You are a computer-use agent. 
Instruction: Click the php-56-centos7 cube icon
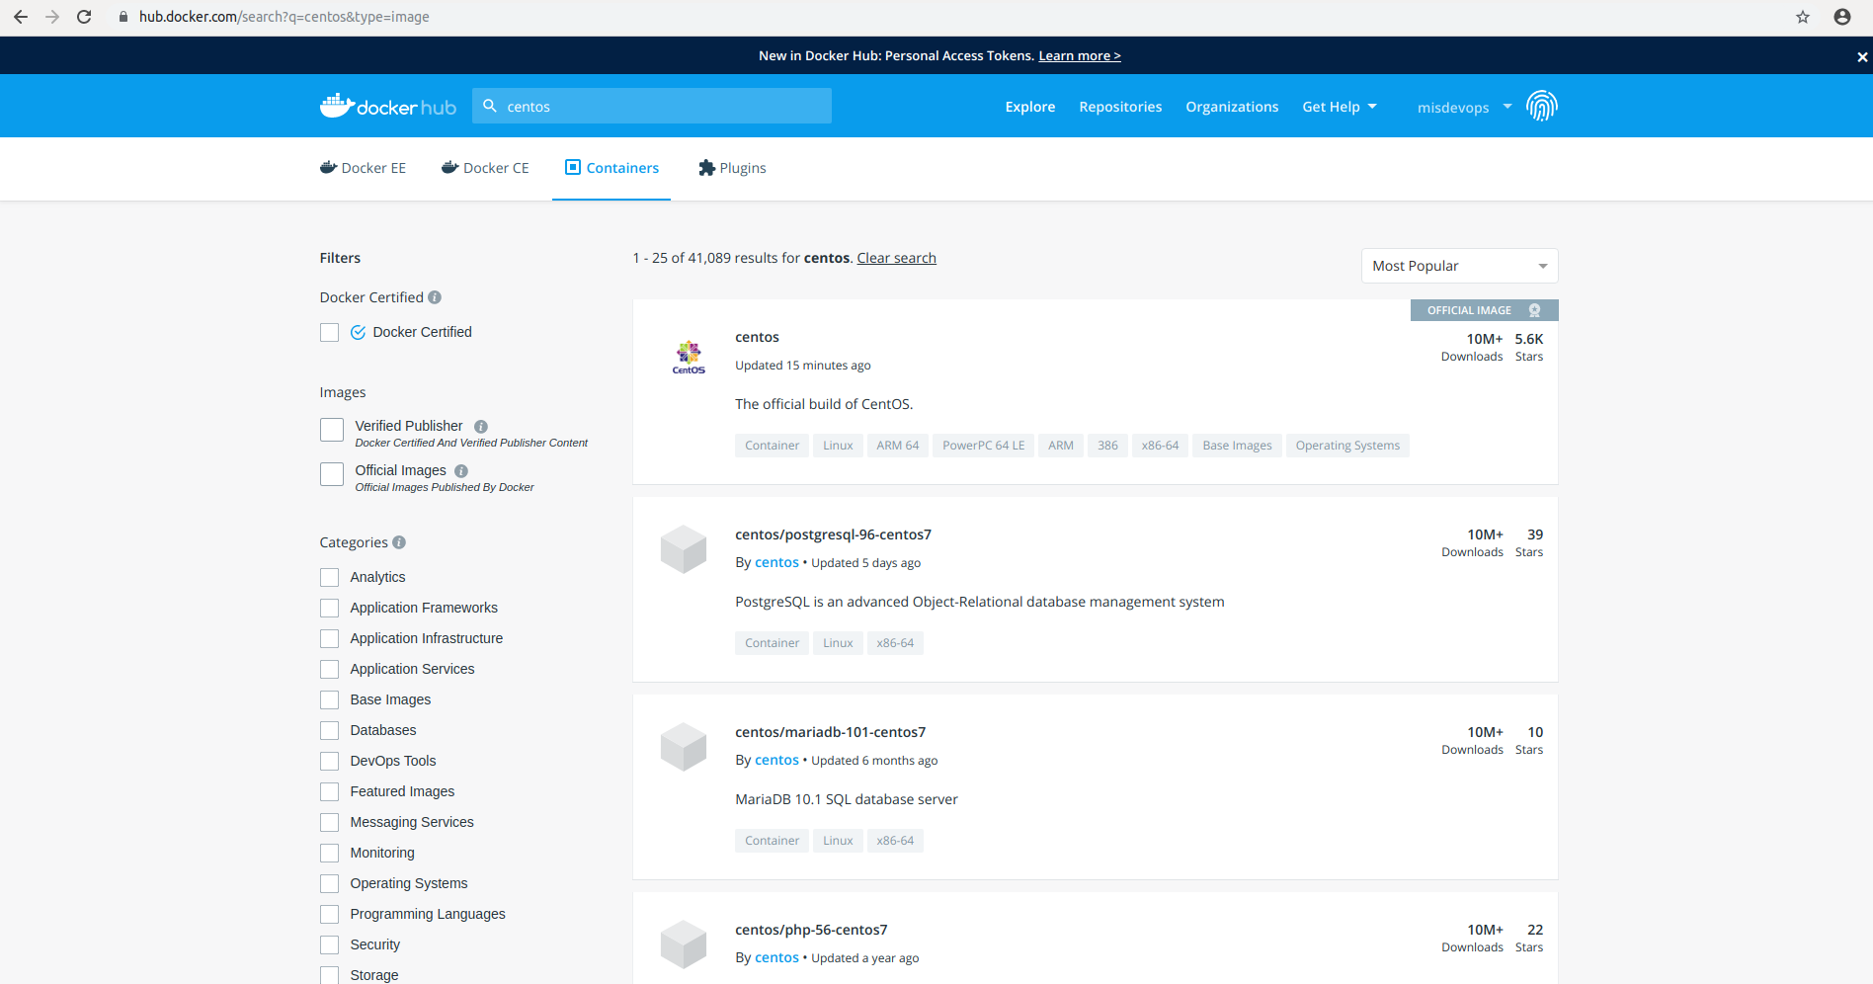point(684,944)
